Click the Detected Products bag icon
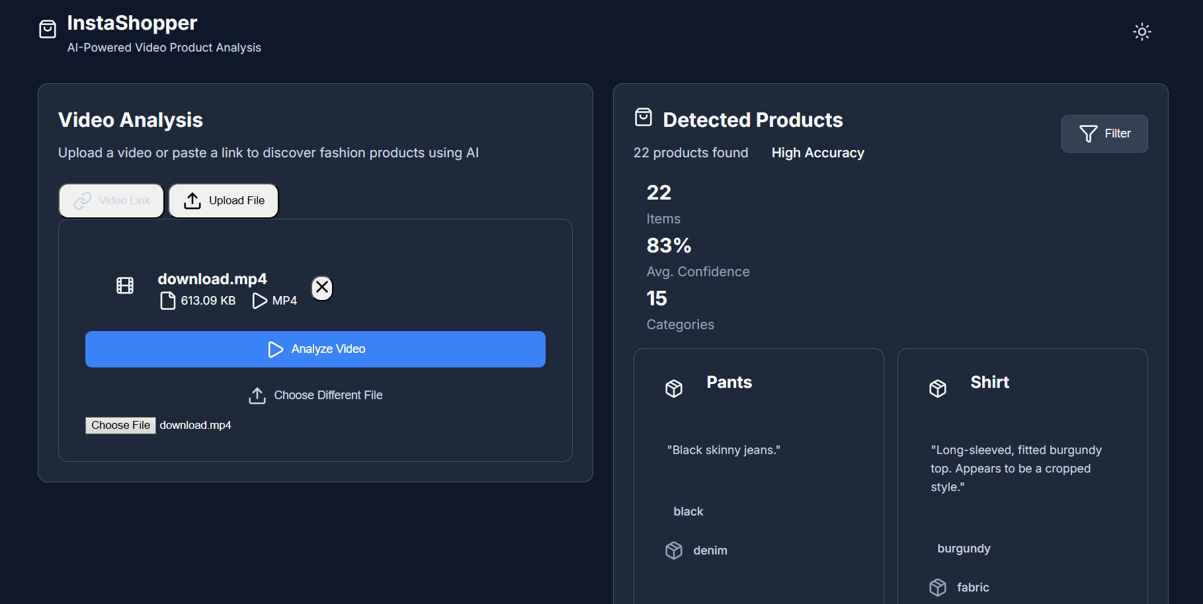The height and width of the screenshot is (604, 1203). [x=643, y=118]
